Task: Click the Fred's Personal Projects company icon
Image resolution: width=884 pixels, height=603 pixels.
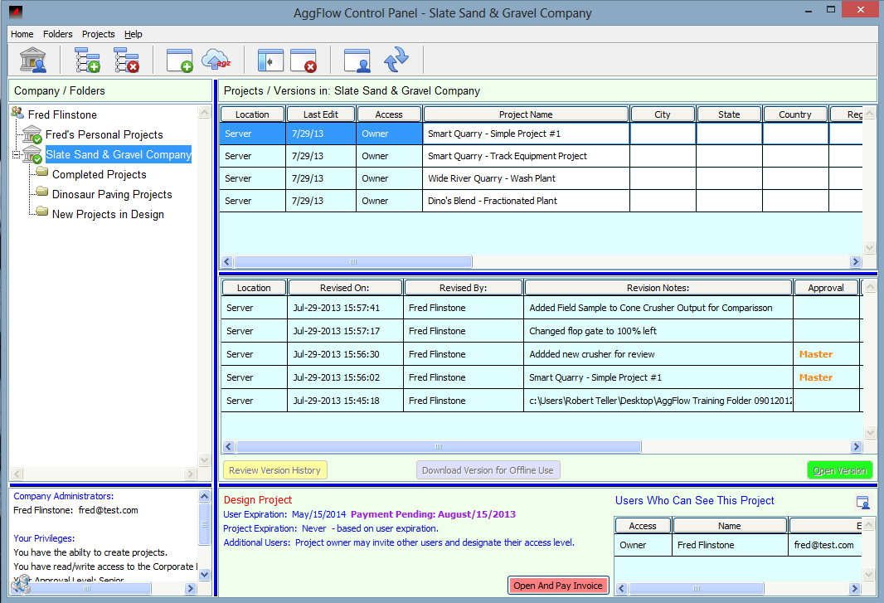Action: tap(32, 135)
